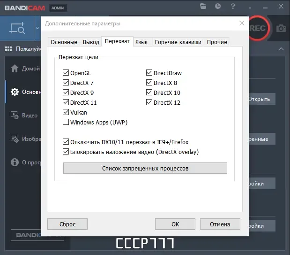Enable the Windows Apps (UWP) checkbox
This screenshot has height=255, width=290.
pyautogui.click(x=66, y=122)
